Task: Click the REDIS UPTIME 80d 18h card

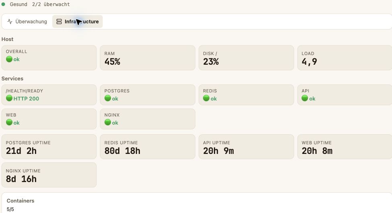Action: click(x=148, y=147)
